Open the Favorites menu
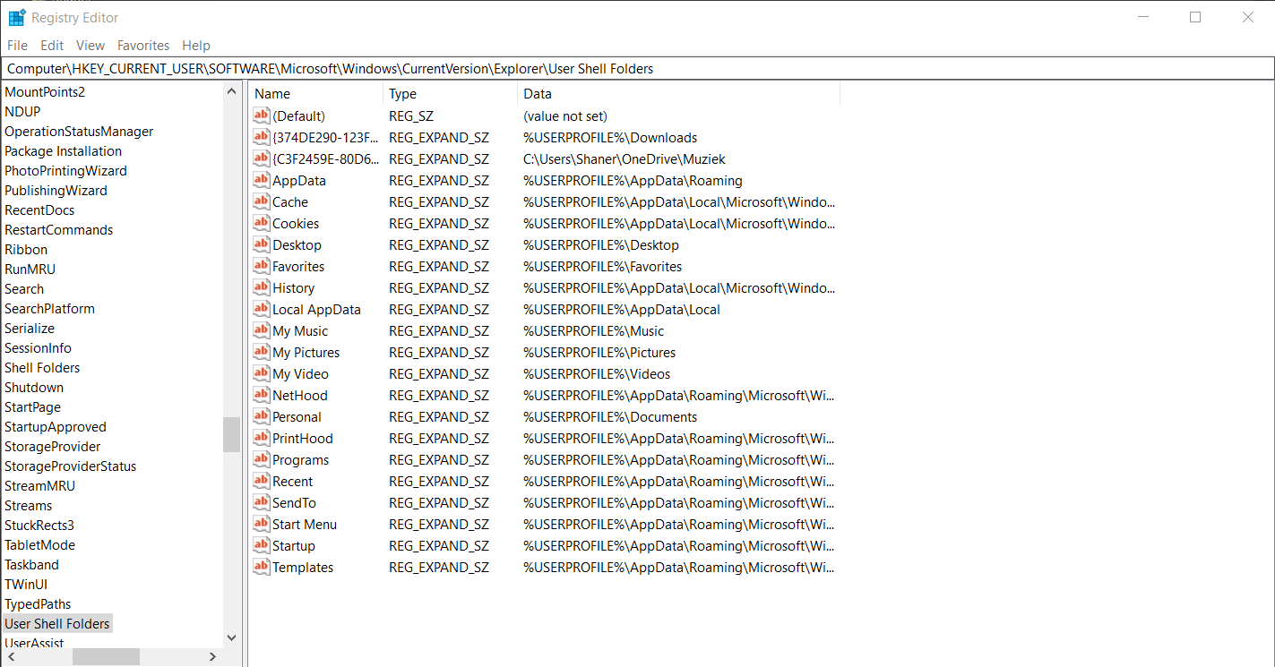The height and width of the screenshot is (667, 1275). click(x=143, y=46)
